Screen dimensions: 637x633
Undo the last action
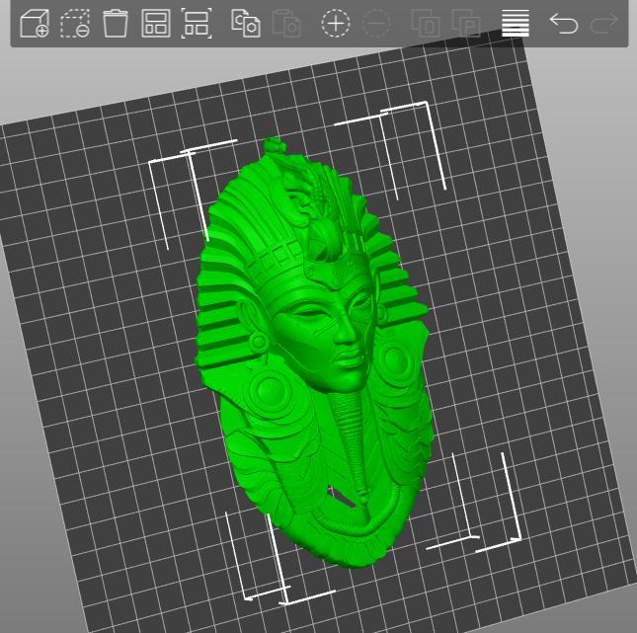point(564,24)
